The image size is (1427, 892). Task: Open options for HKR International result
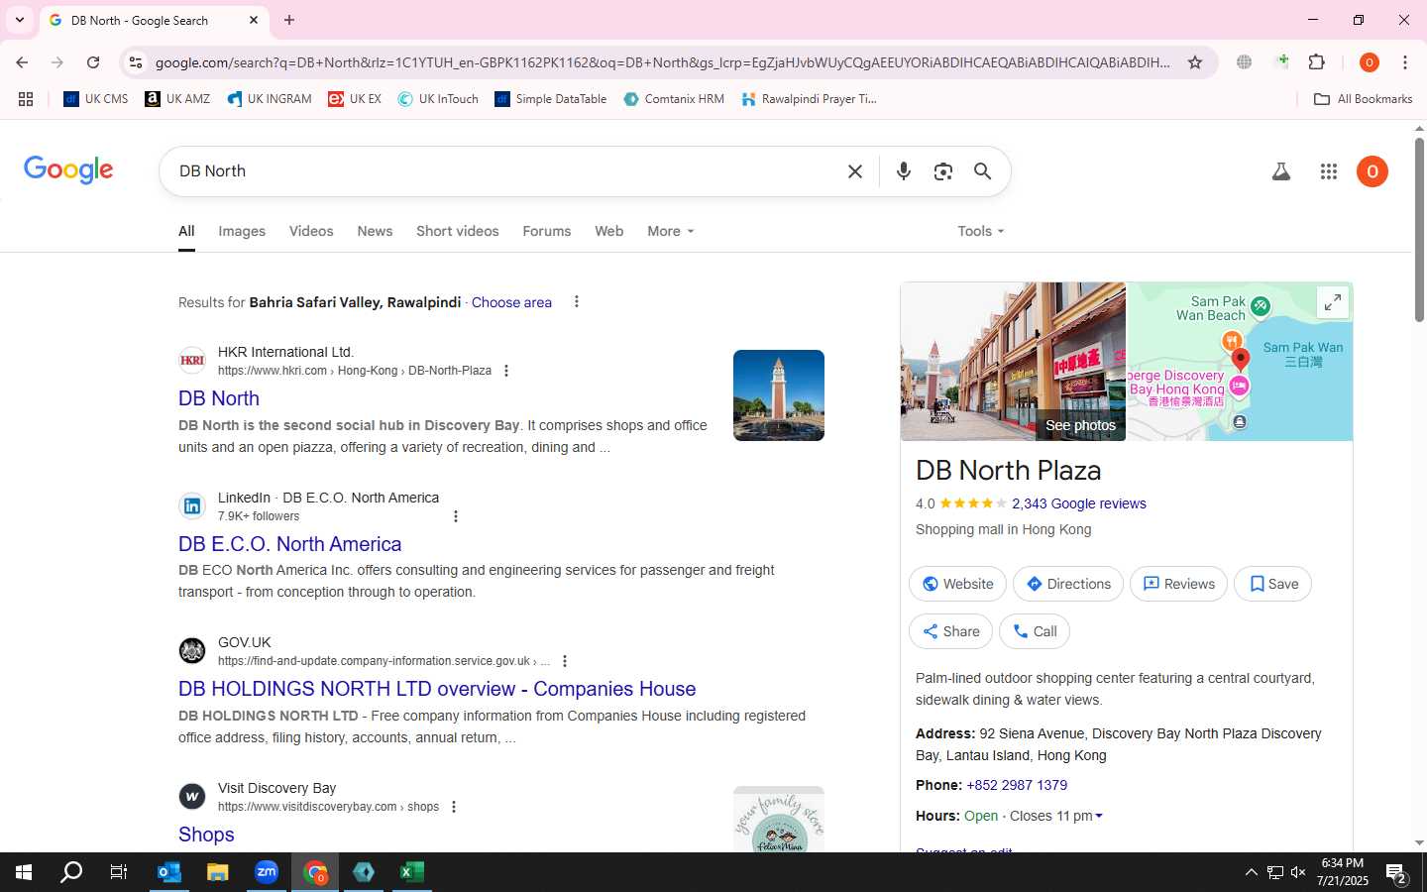click(506, 371)
